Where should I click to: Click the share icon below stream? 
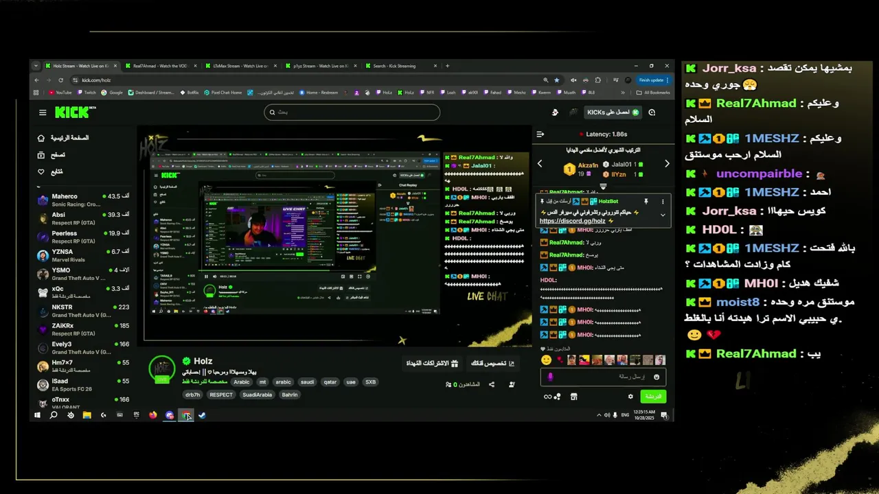[492, 385]
